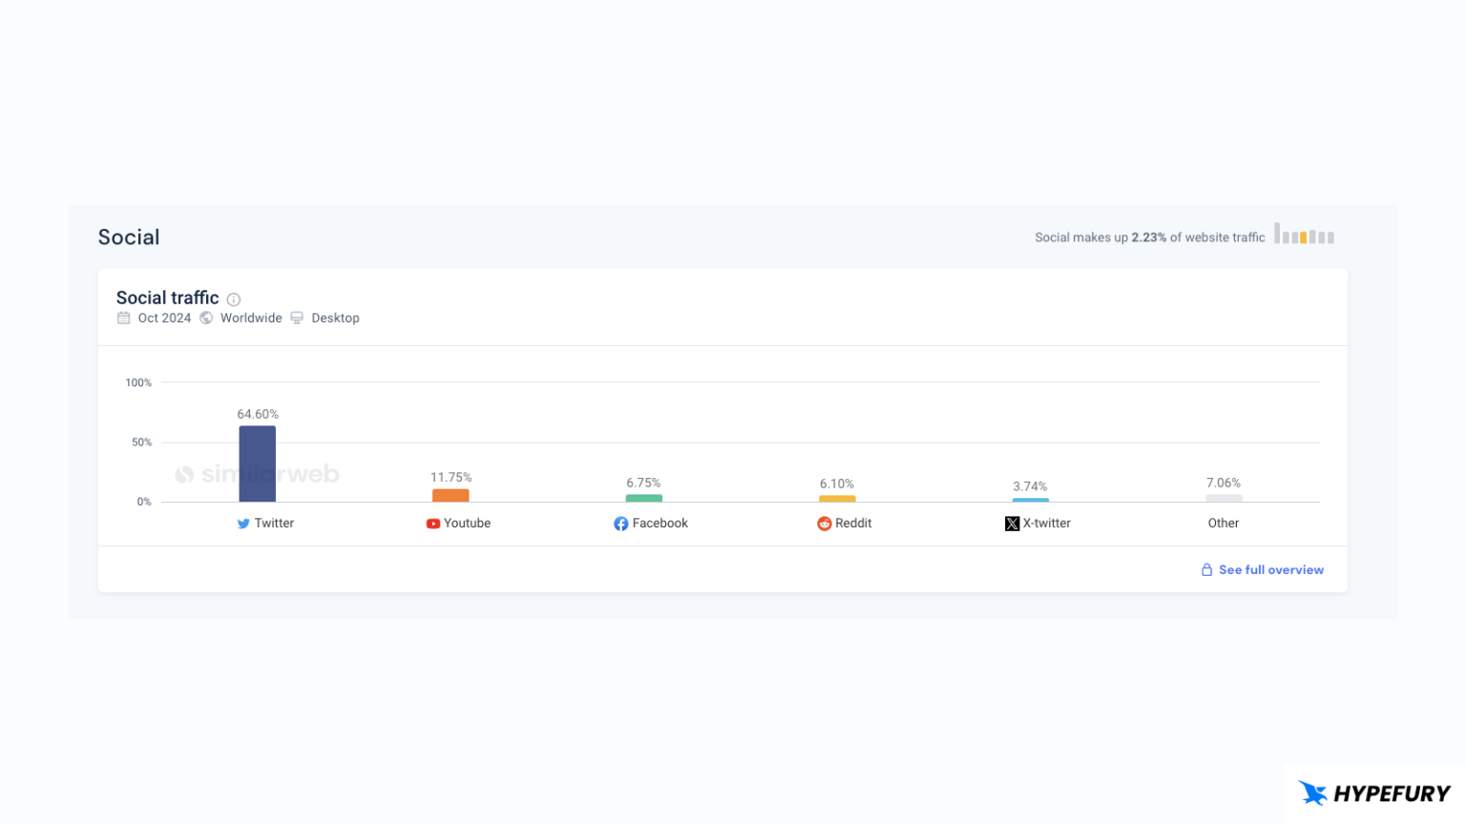Screen dimensions: 1466x824
Task: Select the Twitter traffic bar
Action: (x=256, y=464)
